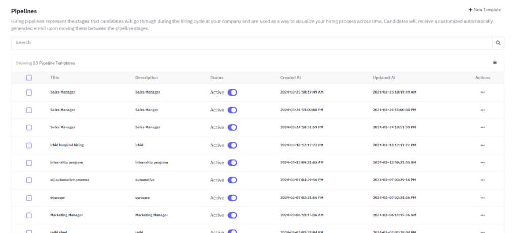Toggle Active status for irbid hospital hiring

(232, 145)
